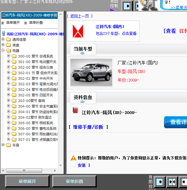Click the computer icon beside 当前:江铃汽车
Viewport: 187px width, 190px height.
[x=3, y=34]
